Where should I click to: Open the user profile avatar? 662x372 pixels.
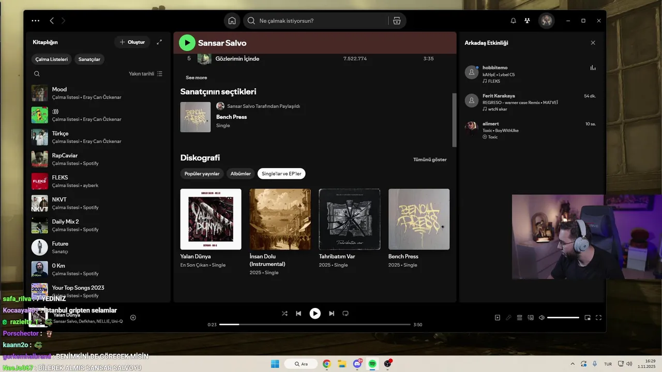coord(547,21)
